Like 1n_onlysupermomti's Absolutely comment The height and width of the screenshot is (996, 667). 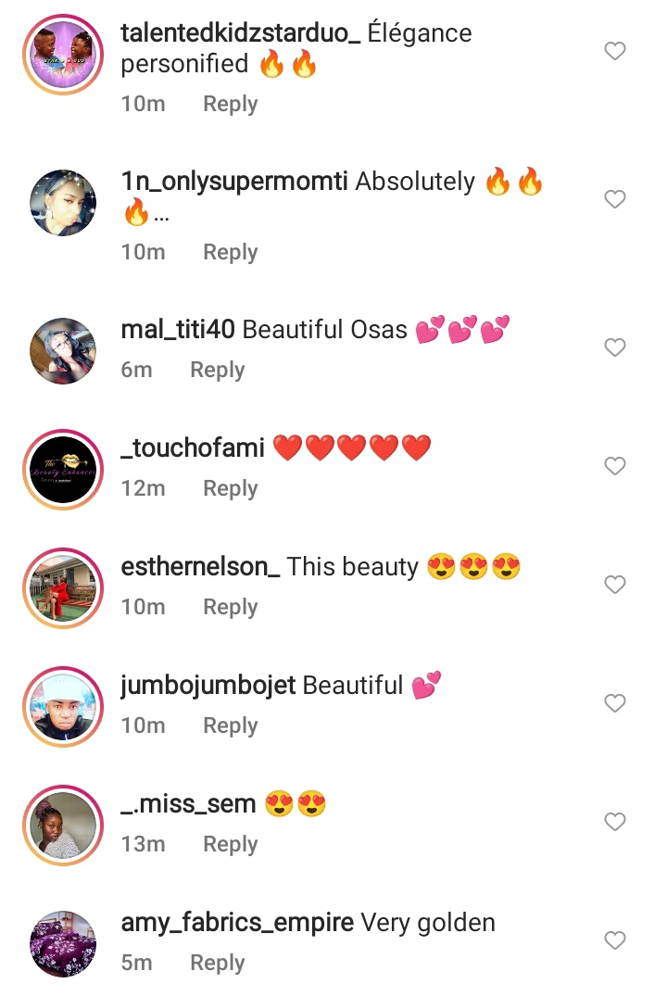[614, 199]
